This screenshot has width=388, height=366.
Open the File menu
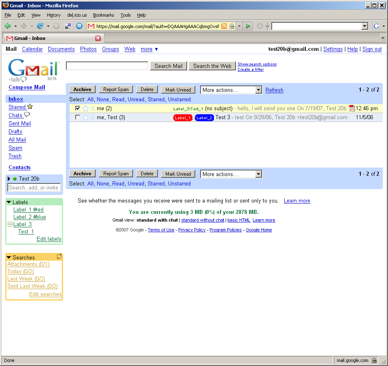8,15
